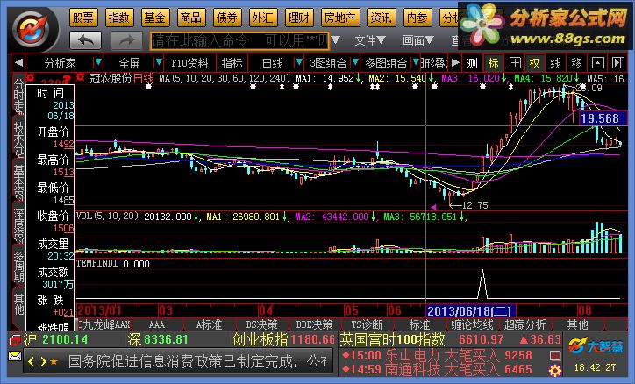Switch to the 深度资料 side tab
635x384 pixels.
point(18,225)
